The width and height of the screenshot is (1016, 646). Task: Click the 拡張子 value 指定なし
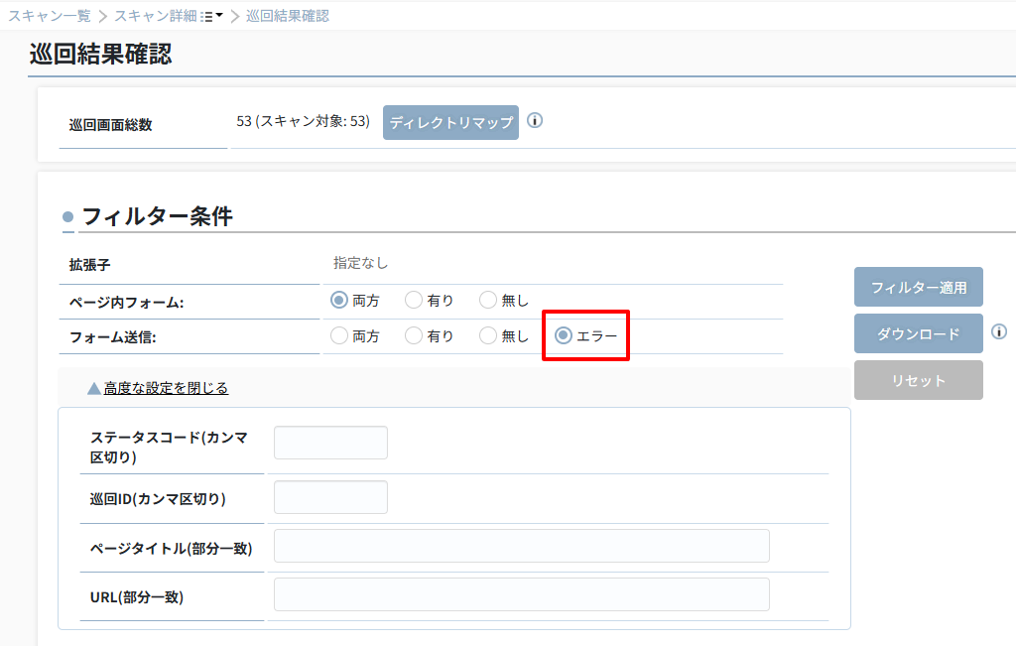pos(360,263)
